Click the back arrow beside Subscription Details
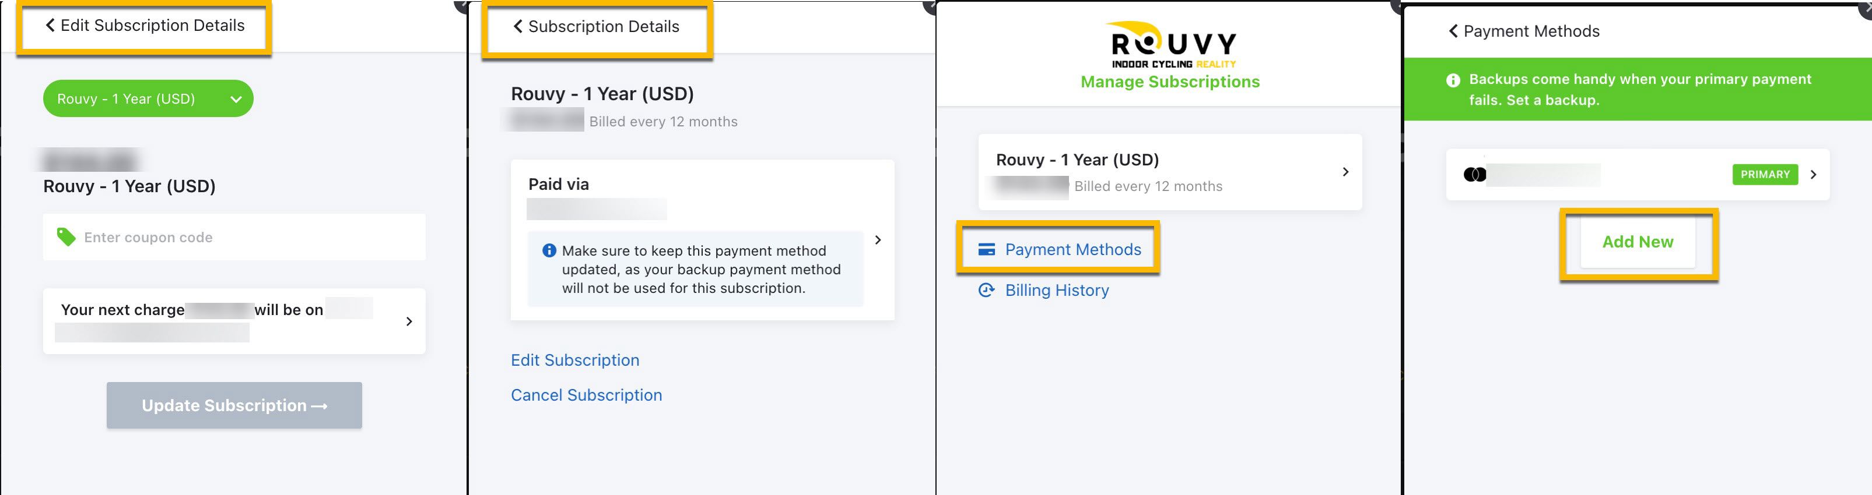The height and width of the screenshot is (495, 1872). point(517,26)
